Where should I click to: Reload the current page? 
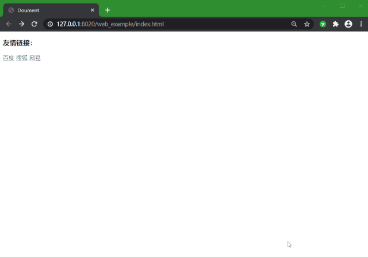[x=34, y=24]
